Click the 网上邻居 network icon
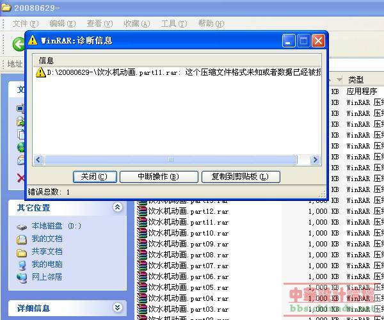384x320 pixels. [x=22, y=278]
